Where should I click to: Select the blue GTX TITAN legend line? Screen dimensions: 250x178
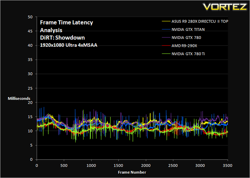(166, 29)
